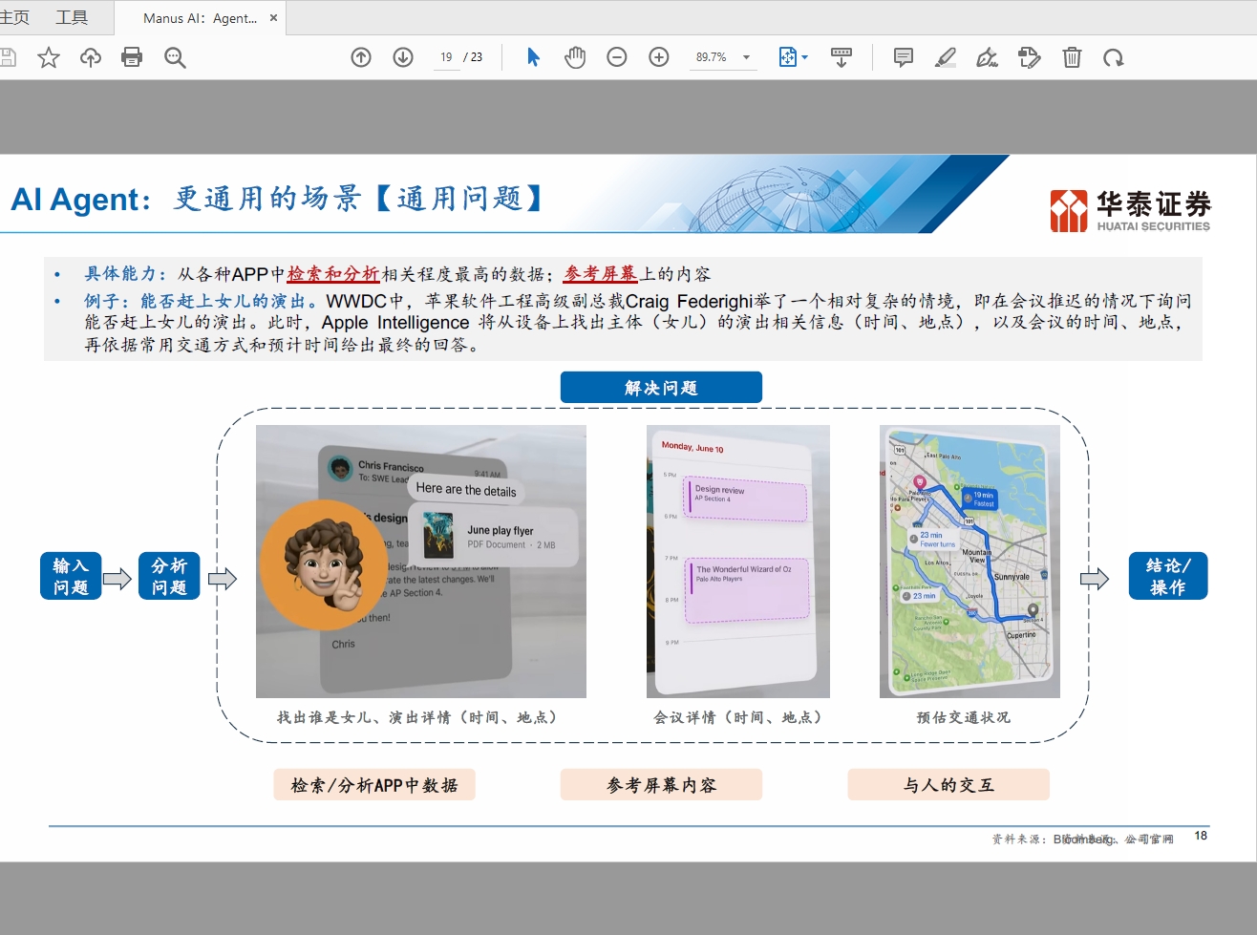Go to previous page arrow
Viewport: 1257px width, 935px height.
(x=361, y=57)
